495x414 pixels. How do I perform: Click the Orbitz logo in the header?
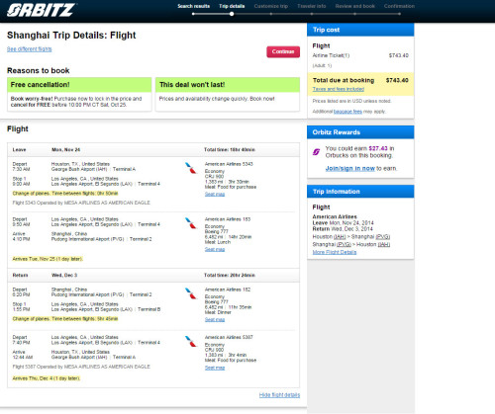pyautogui.click(x=41, y=10)
